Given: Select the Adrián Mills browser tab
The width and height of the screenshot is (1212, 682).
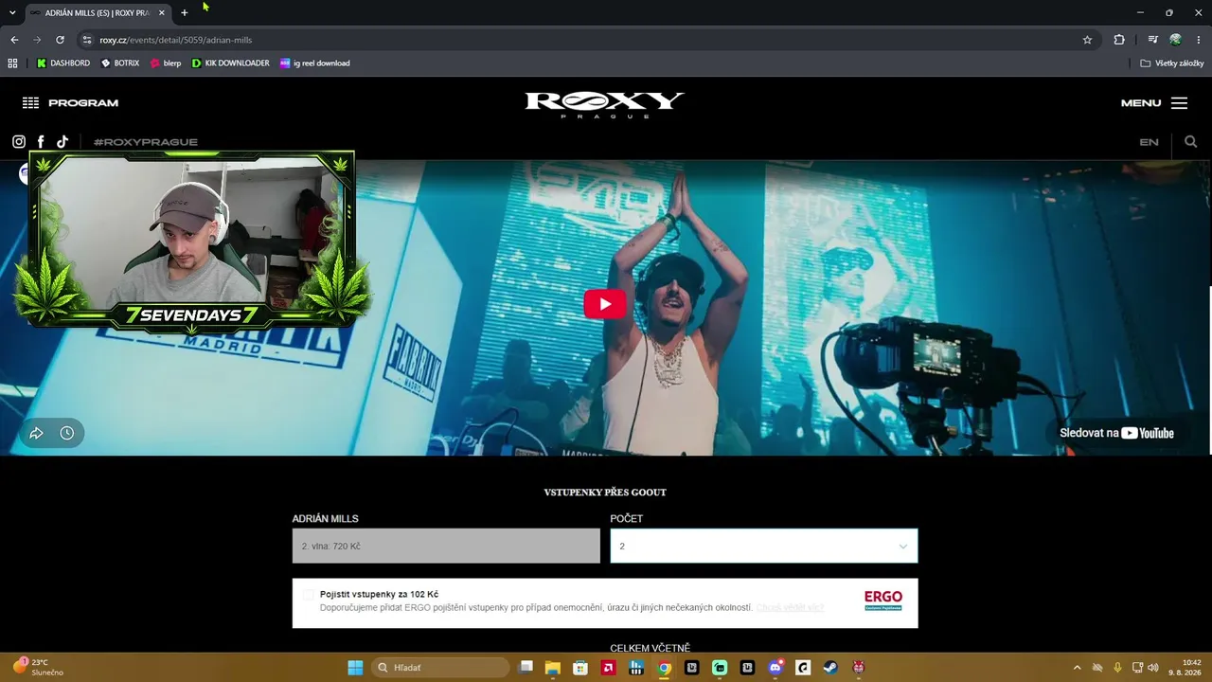Looking at the screenshot, I should (x=97, y=13).
